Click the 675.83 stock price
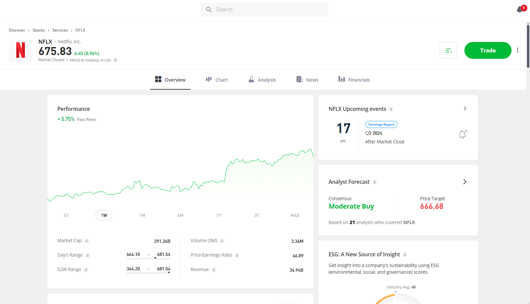 pos(55,51)
